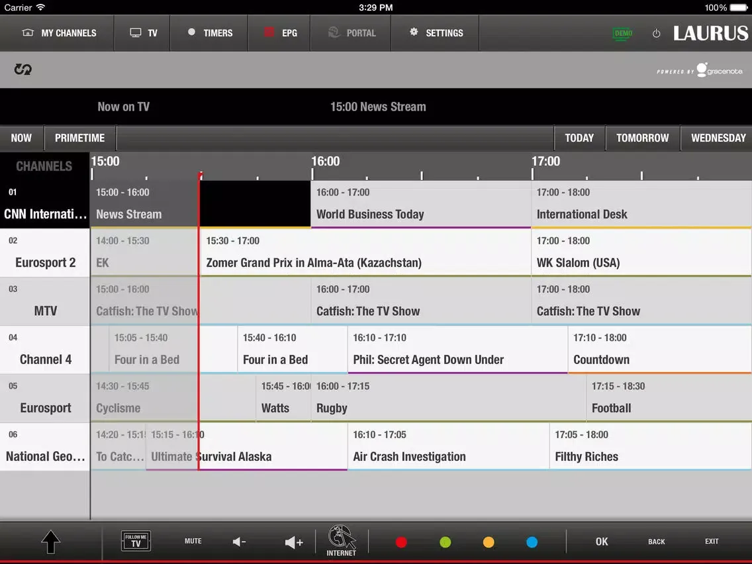This screenshot has height=564, width=752.
Task: Select Ultimate Survival Alaska program
Action: pos(246,446)
